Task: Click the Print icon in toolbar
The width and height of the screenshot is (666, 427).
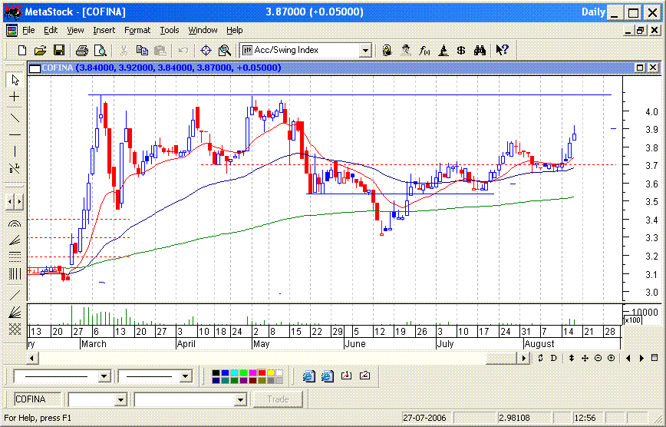Action: (82, 51)
